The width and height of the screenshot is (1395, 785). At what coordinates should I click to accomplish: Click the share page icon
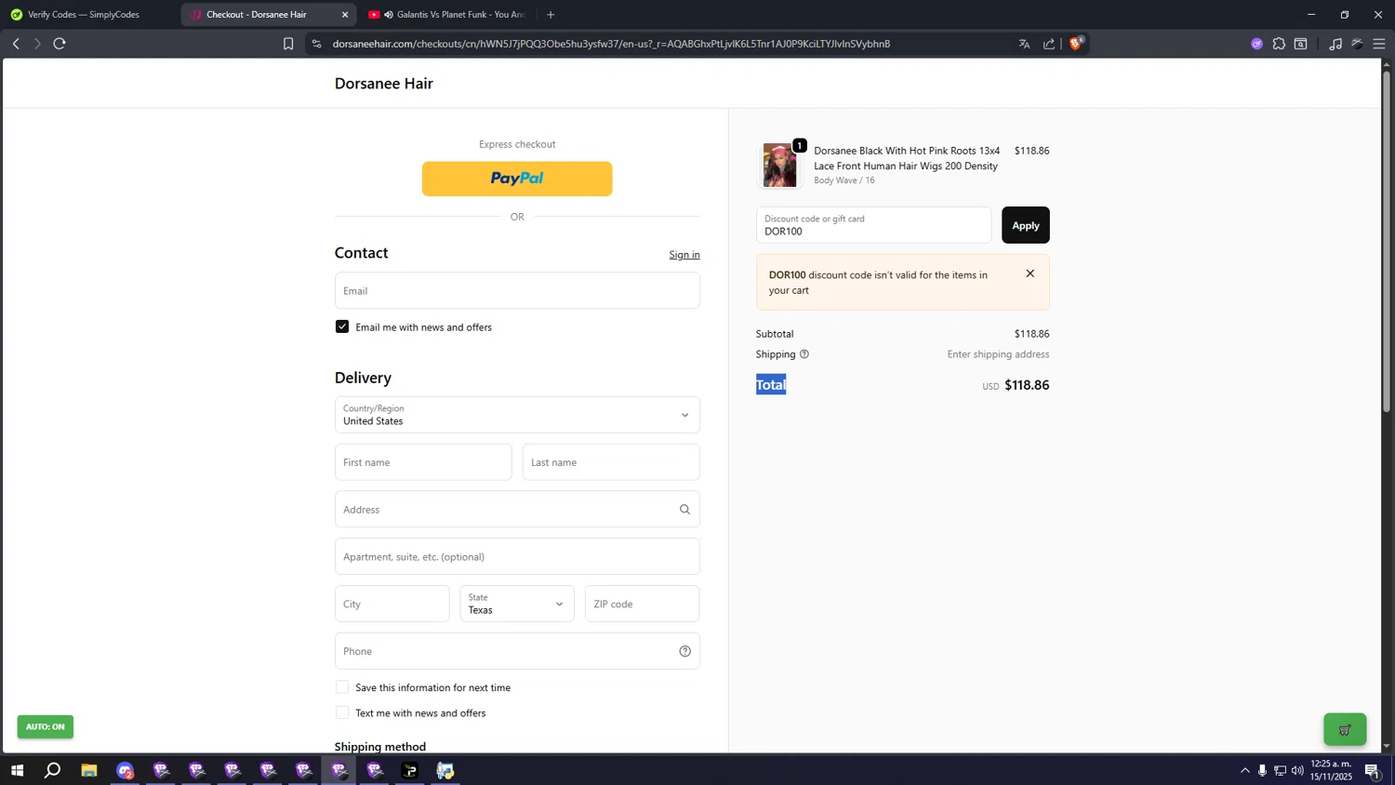pos(1049,44)
